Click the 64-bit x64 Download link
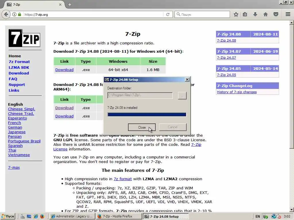This screenshot has height=220, width=294. coord(64,70)
